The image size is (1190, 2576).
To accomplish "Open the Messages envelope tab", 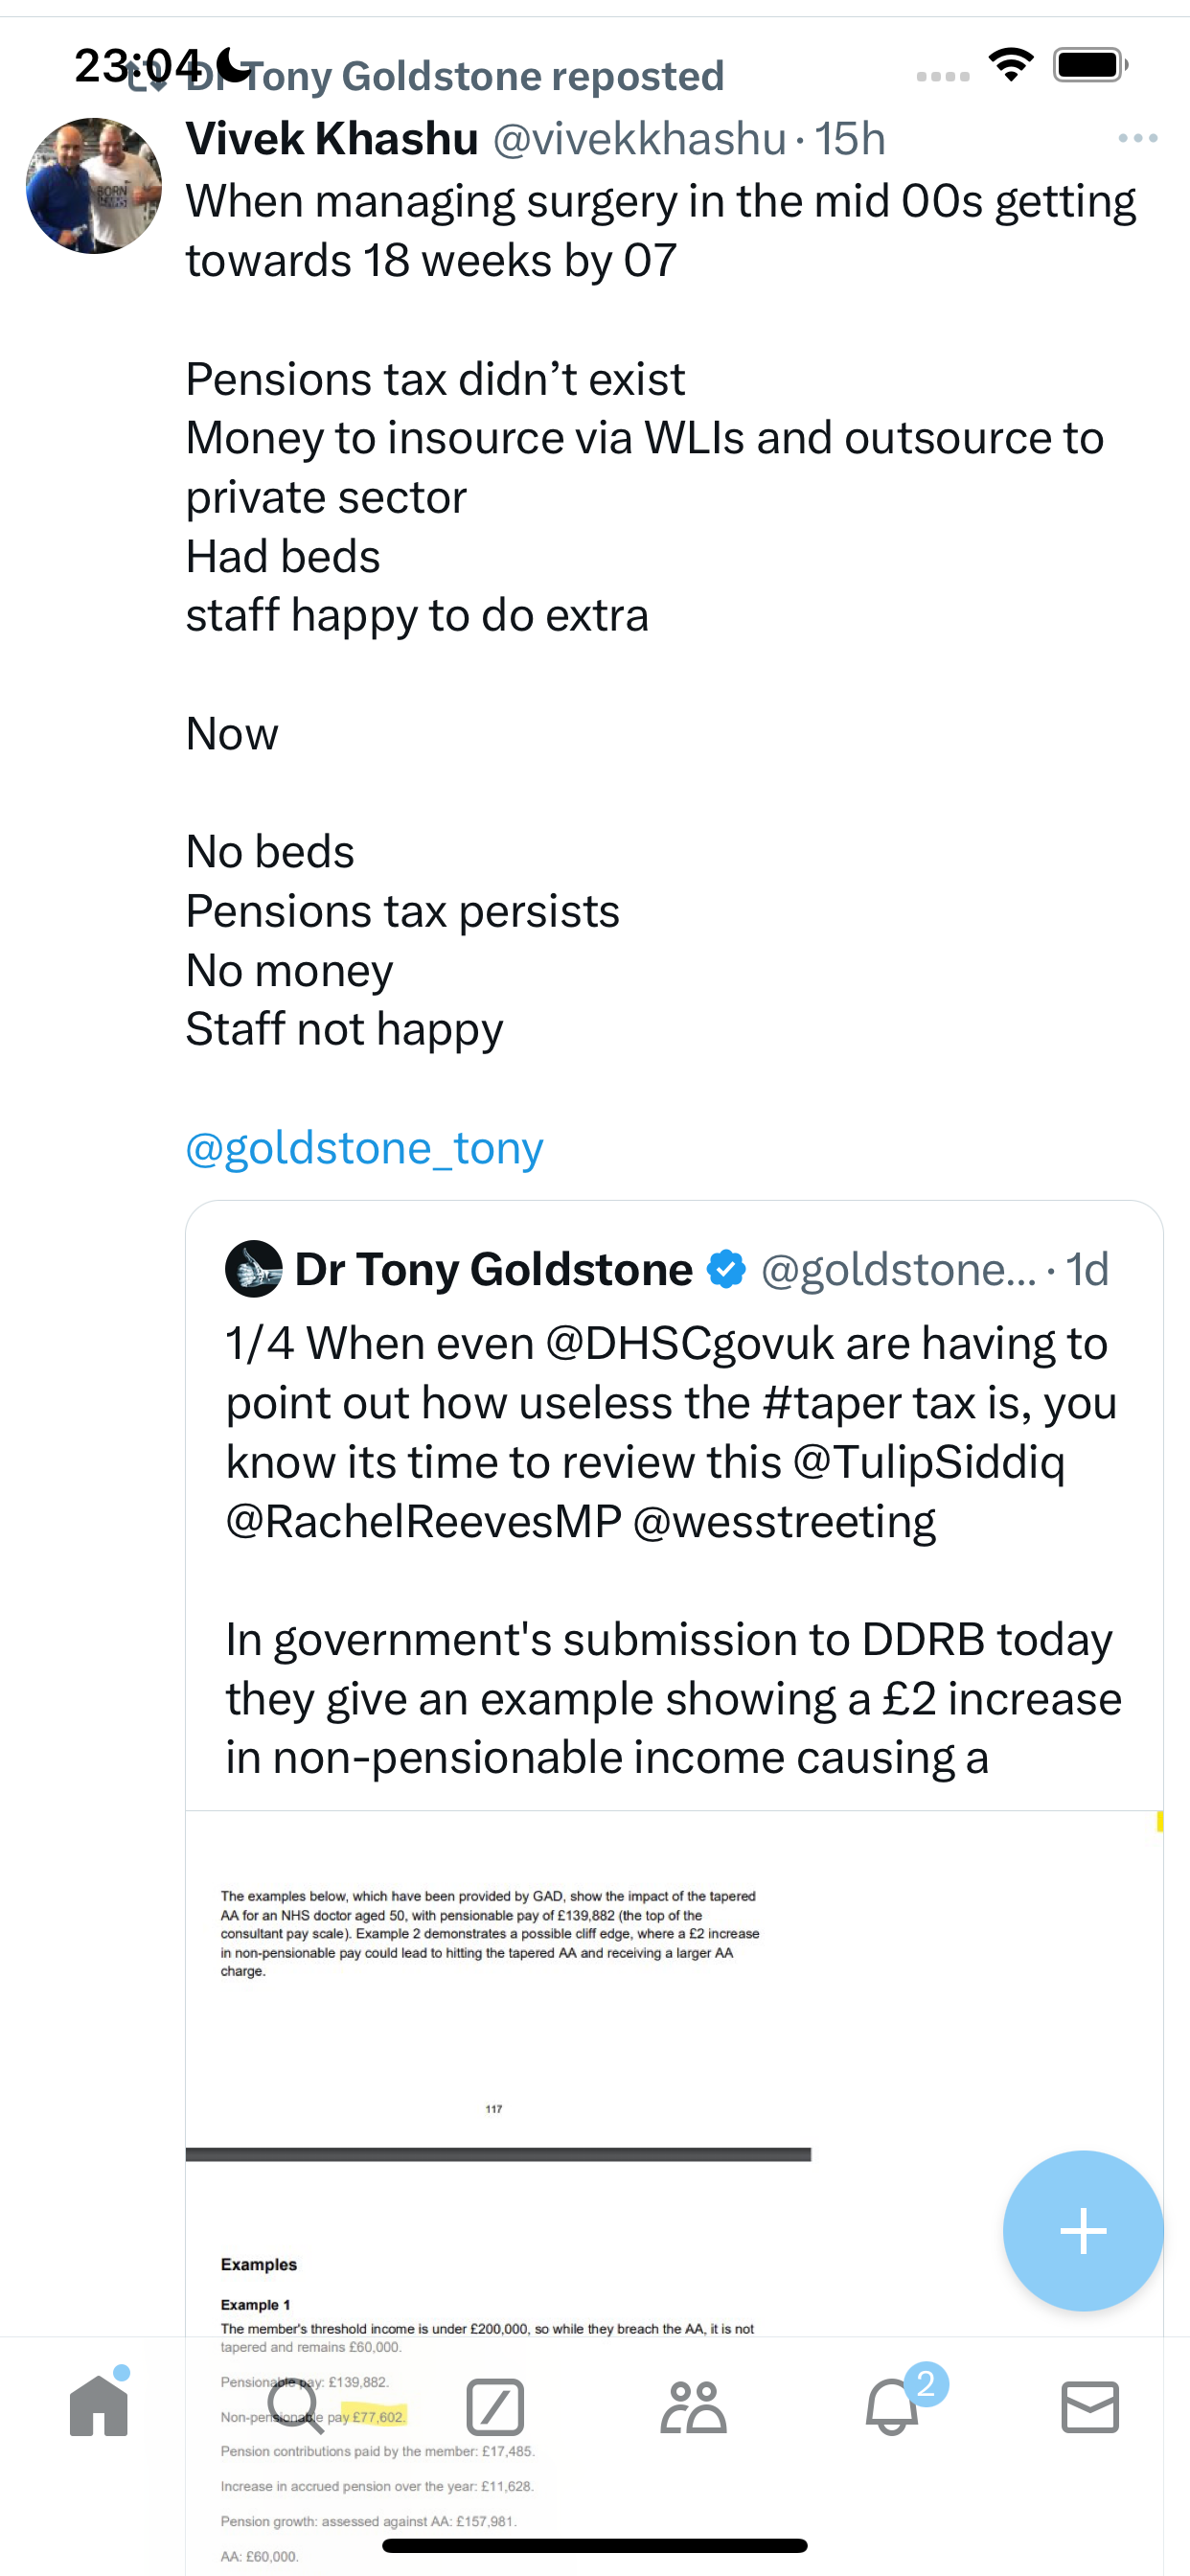I will tap(1090, 2406).
